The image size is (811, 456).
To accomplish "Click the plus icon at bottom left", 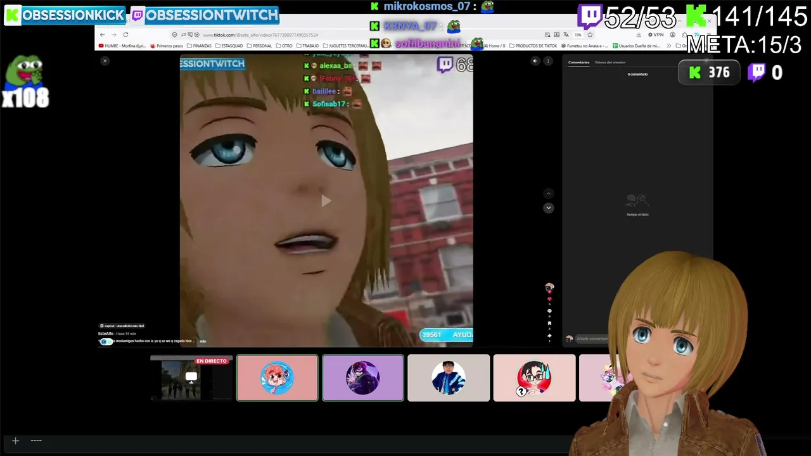I will click(15, 441).
